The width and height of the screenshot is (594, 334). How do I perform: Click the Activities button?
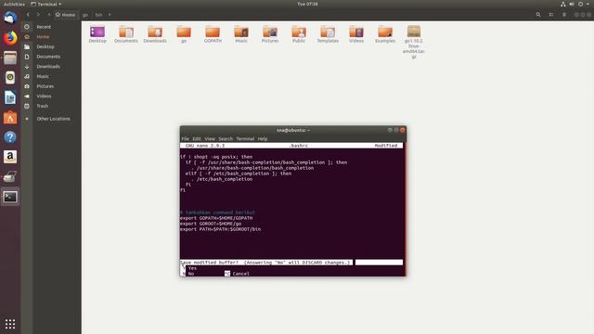(x=14, y=4)
